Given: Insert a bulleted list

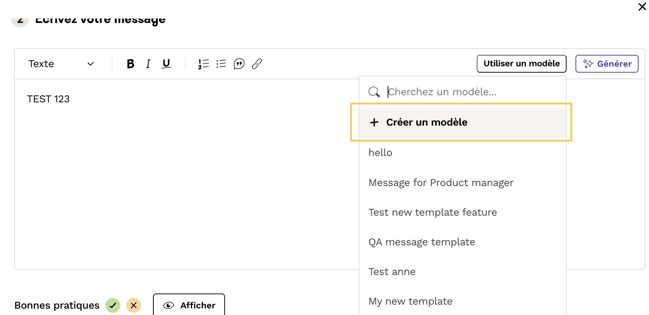Looking at the screenshot, I should coord(221,64).
